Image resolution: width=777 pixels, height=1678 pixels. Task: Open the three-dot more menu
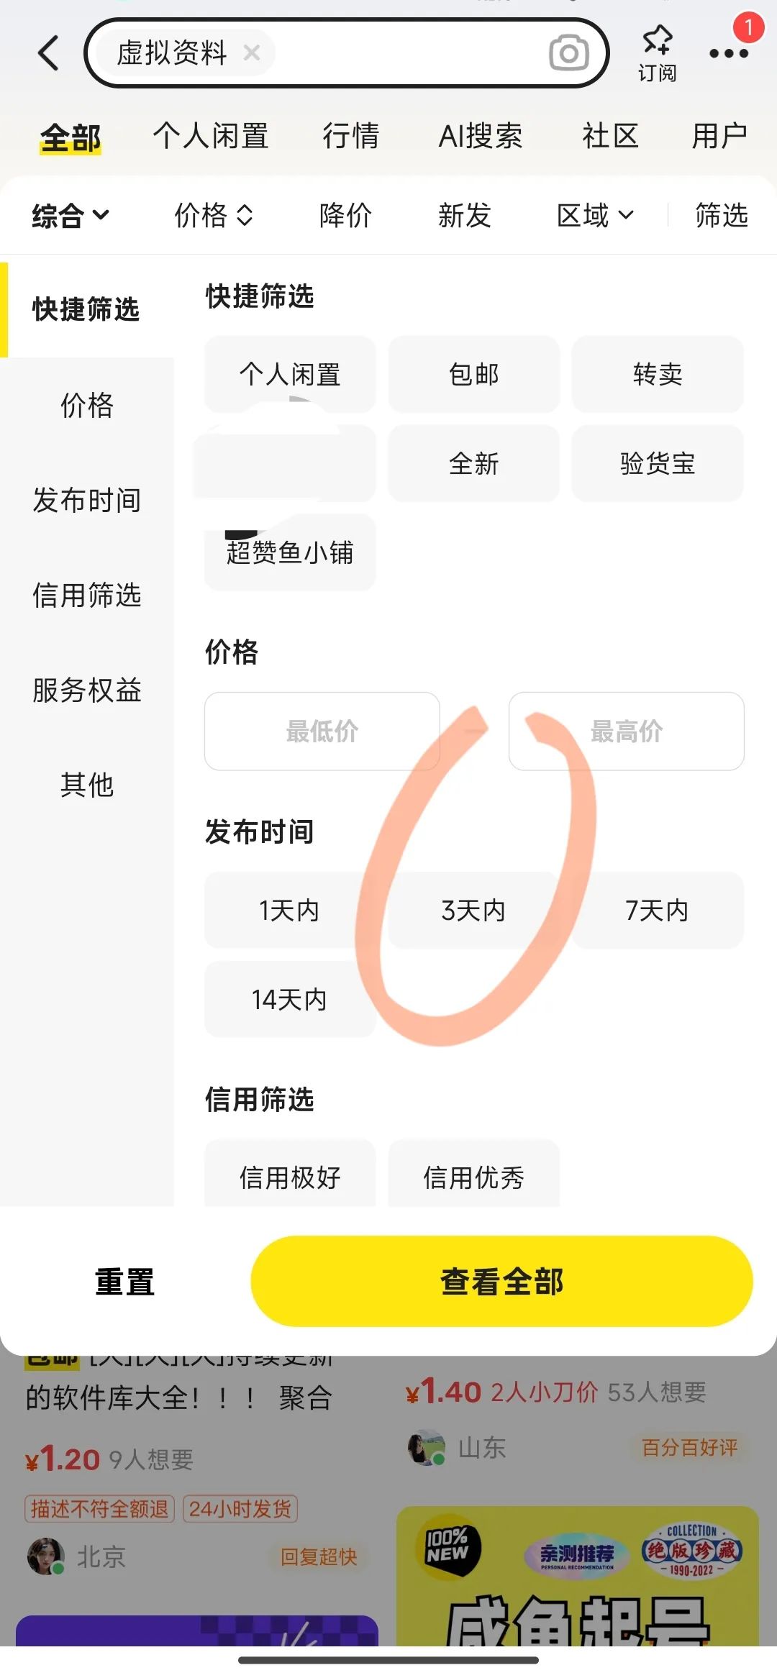tap(728, 53)
